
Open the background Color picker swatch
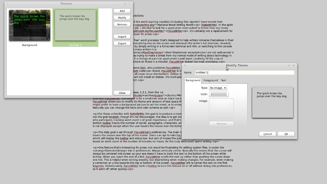click(219, 94)
